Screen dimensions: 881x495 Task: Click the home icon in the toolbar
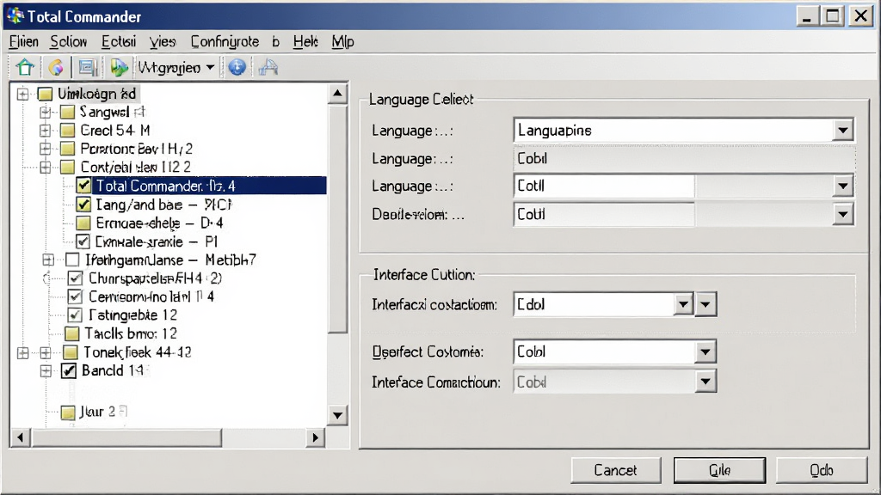25,68
